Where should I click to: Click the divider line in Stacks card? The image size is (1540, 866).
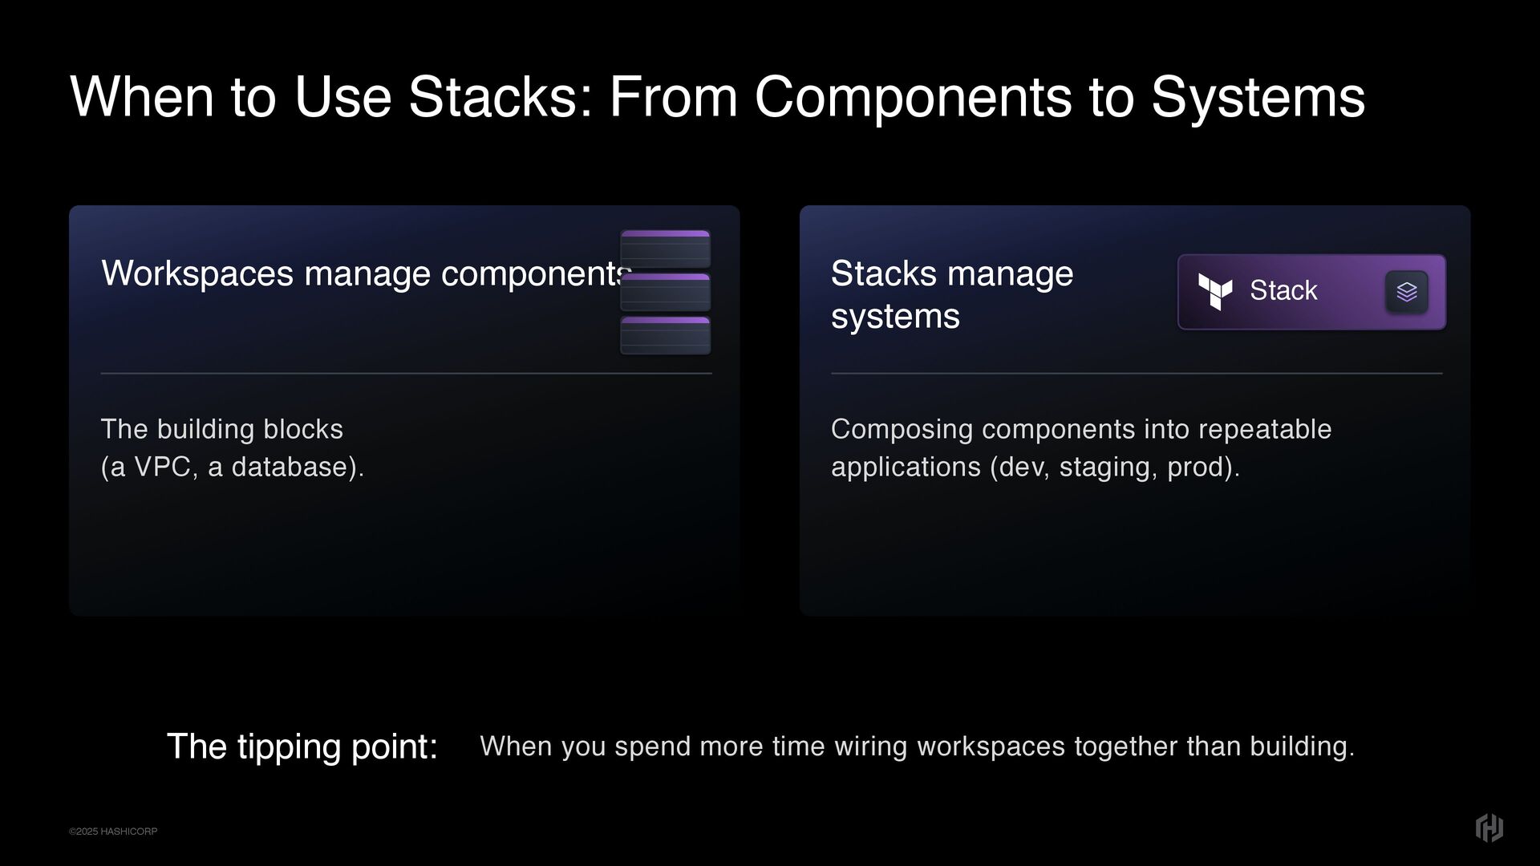1136,374
